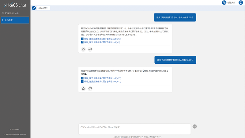Click the 北陸コンピュータ・サービス copyright text
The image size is (245, 138).
[15, 135]
